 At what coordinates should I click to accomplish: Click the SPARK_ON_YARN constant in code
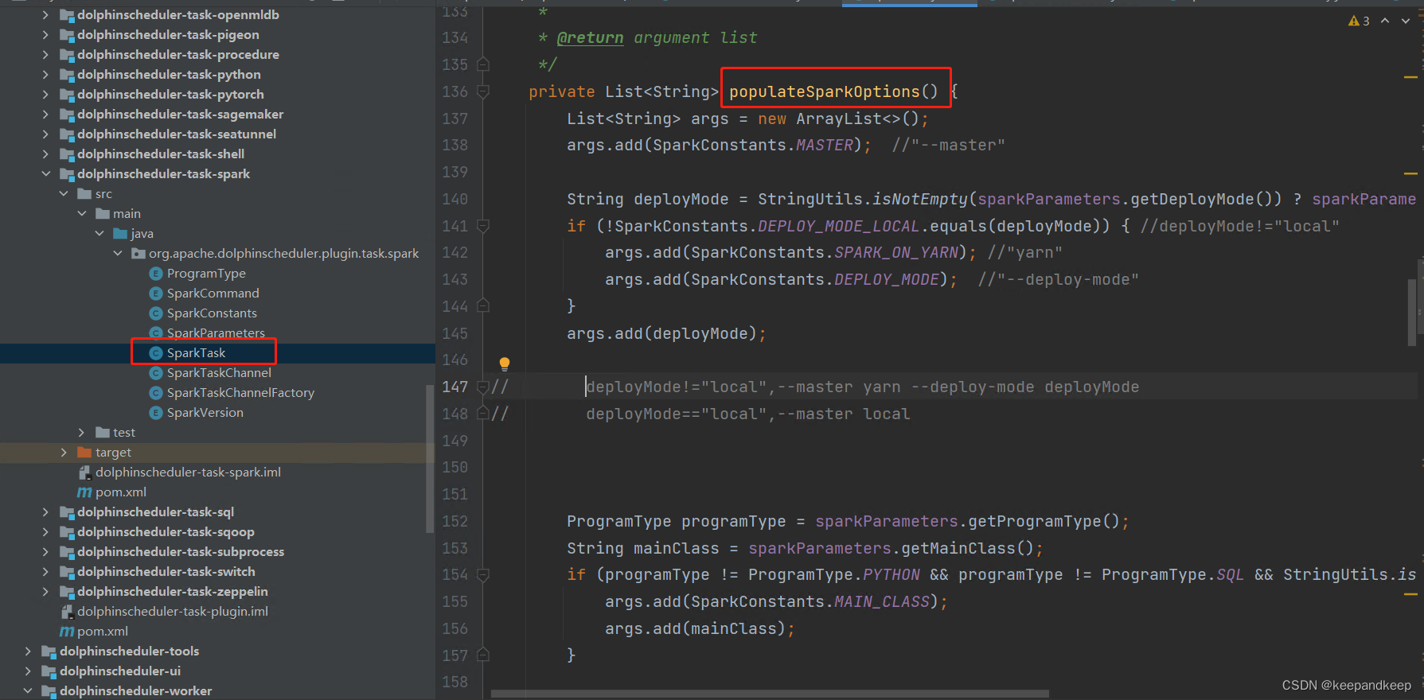(x=896, y=253)
